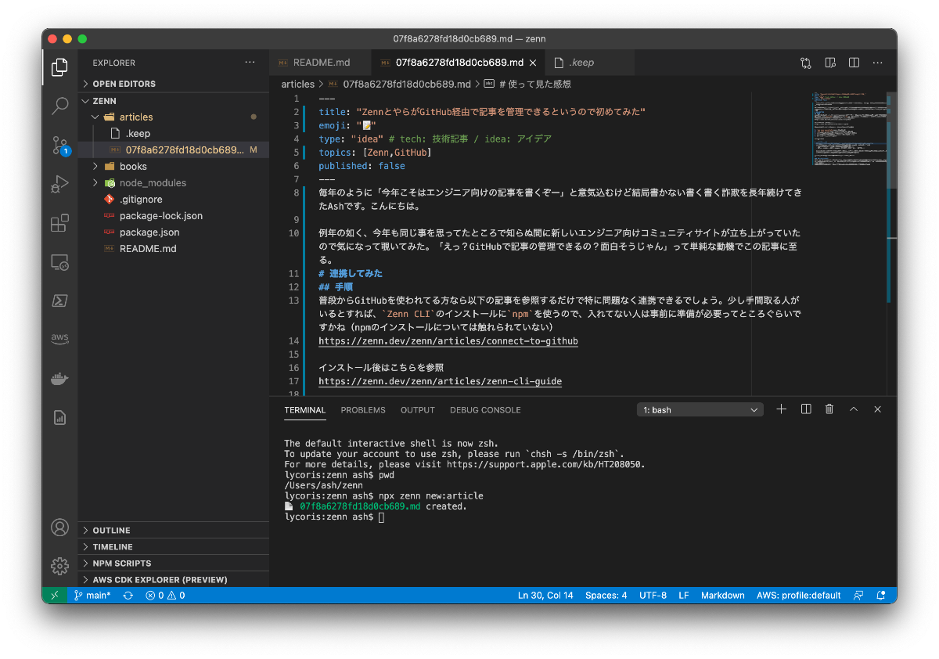The image size is (939, 659).
Task: Expand the OUTLINE section
Action: pyautogui.click(x=111, y=531)
